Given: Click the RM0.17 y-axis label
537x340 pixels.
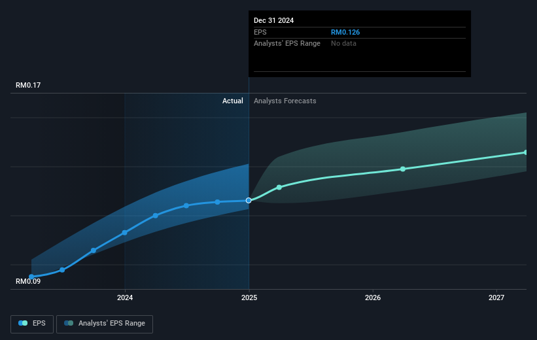Looking at the screenshot, I should [28, 85].
